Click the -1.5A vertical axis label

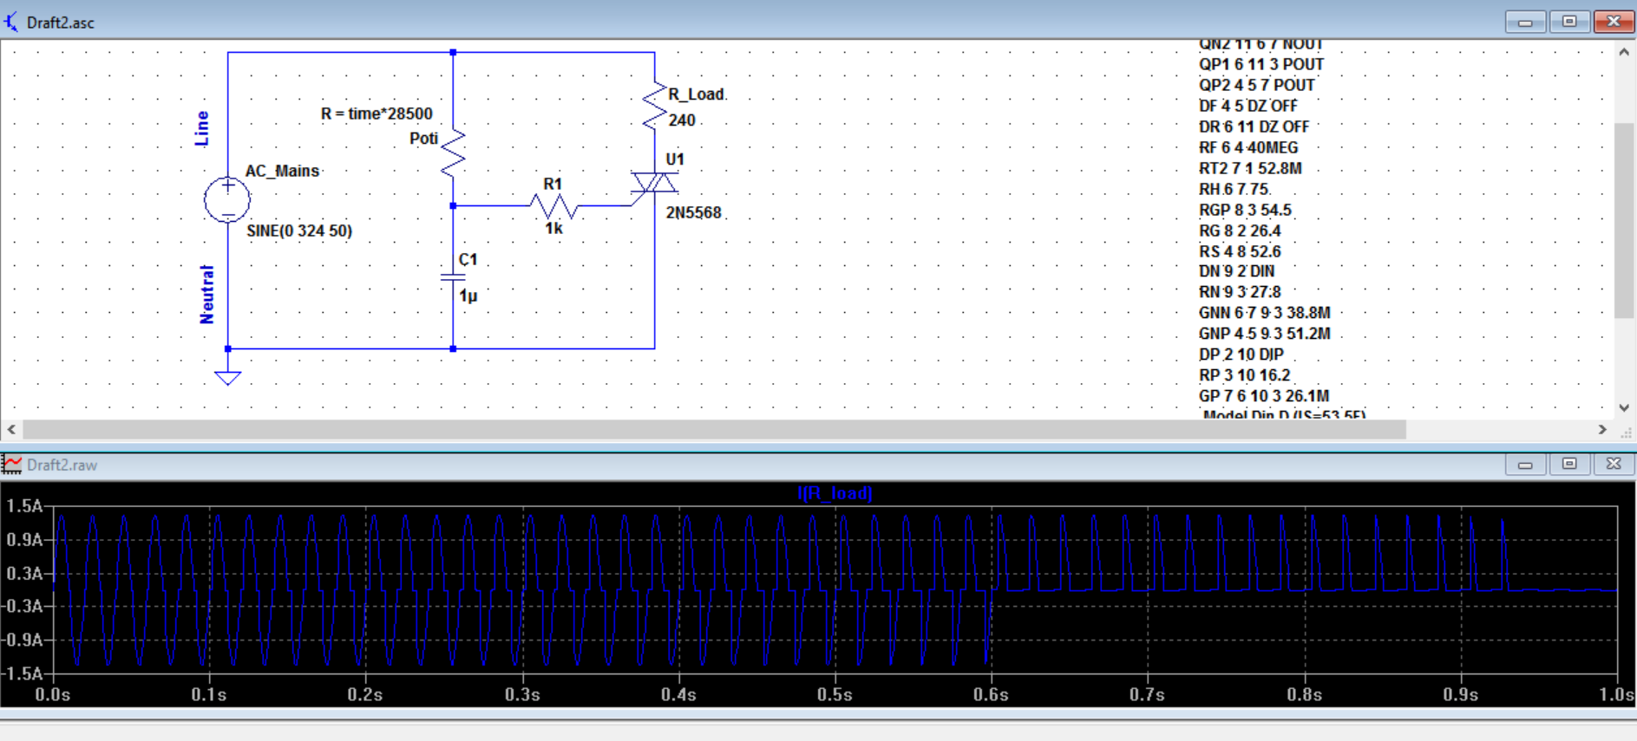click(x=22, y=673)
